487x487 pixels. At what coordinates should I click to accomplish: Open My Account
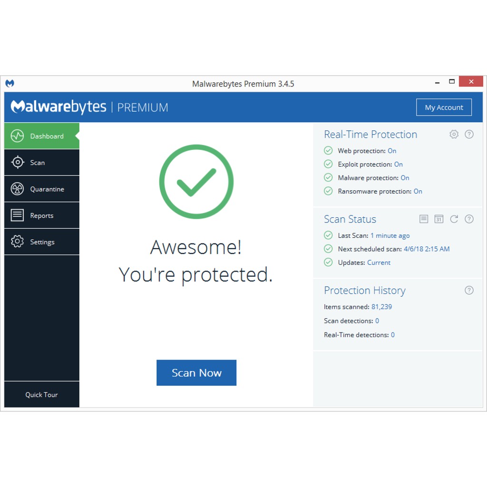(x=444, y=107)
